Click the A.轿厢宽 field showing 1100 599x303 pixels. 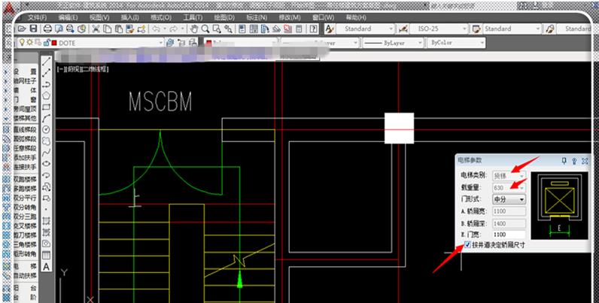pos(509,211)
